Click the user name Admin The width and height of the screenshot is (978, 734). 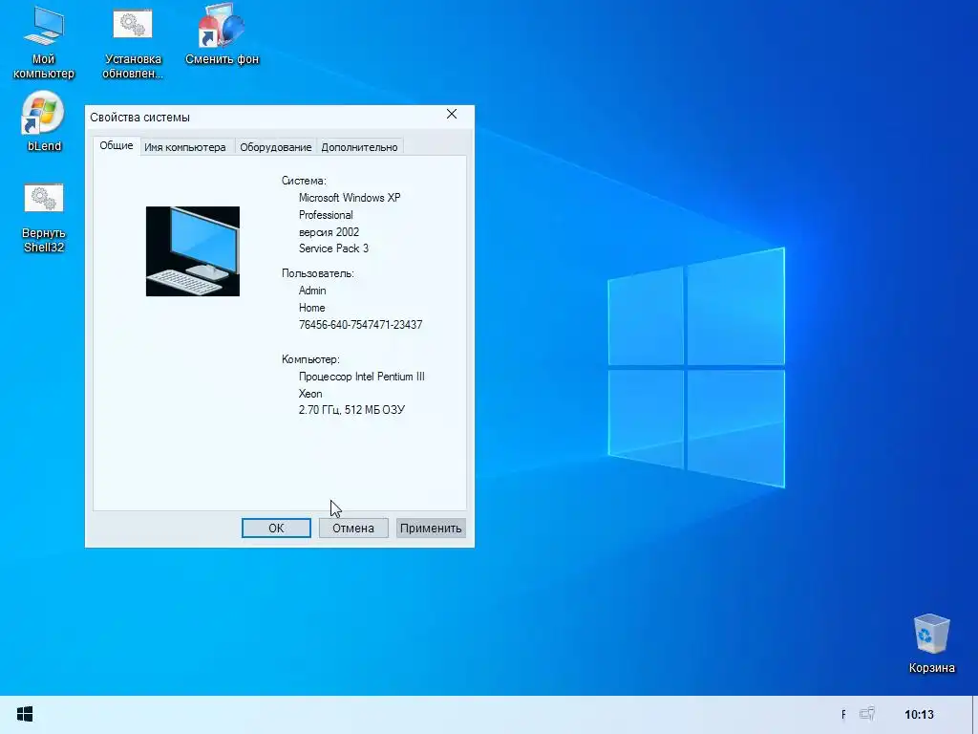click(x=312, y=291)
